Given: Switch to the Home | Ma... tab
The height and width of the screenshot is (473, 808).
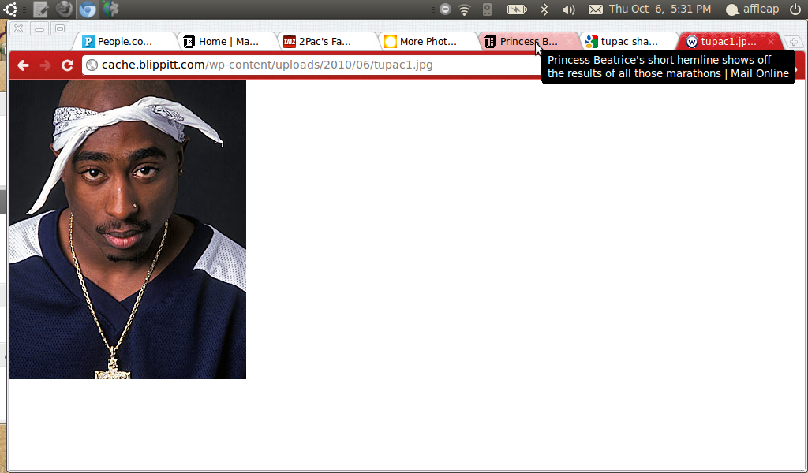Looking at the screenshot, I should point(226,42).
